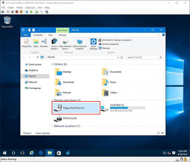This screenshot has width=190, height=162.
Task: Click the Start VM toolbar icon
Action: 8,12
